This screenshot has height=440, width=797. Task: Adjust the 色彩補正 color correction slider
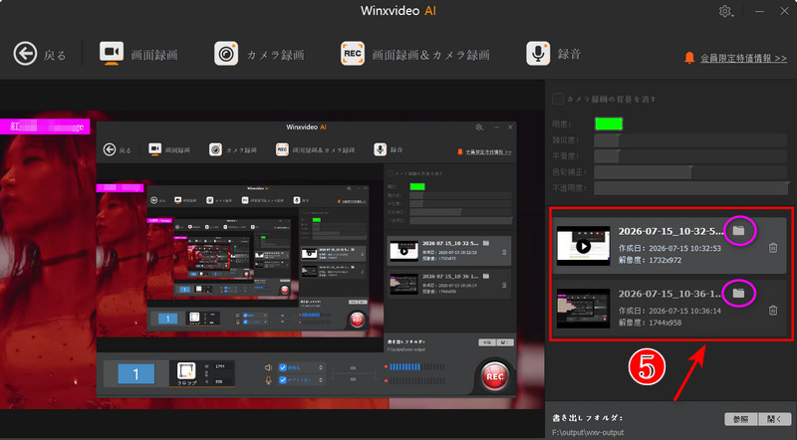point(690,172)
